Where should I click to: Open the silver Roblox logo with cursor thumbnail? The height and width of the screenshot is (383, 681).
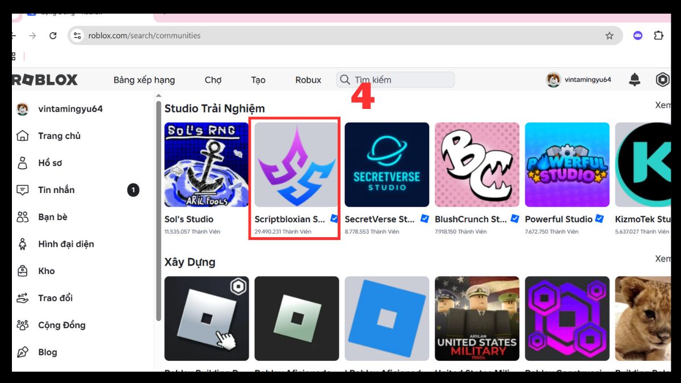207,318
